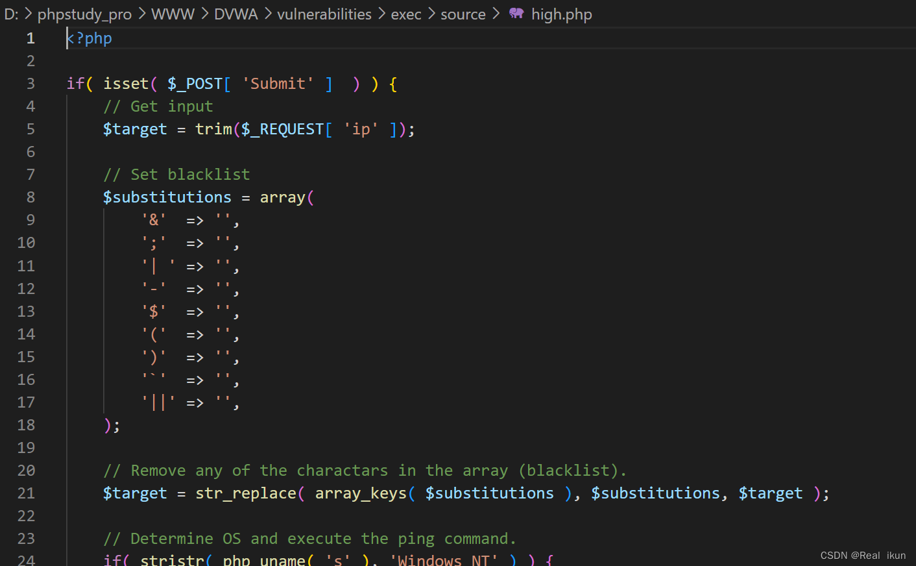Click the array( keyword on line 8
Image resolution: width=916 pixels, height=566 pixels.
click(x=287, y=197)
